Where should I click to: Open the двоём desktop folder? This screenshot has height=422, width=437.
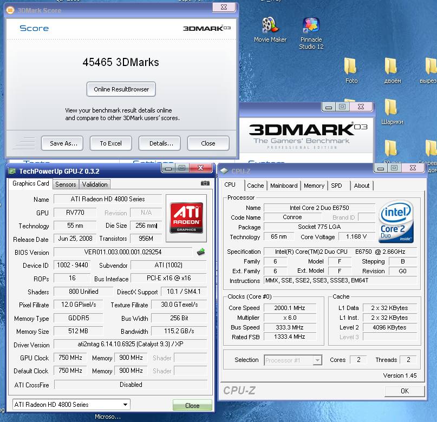pos(392,71)
